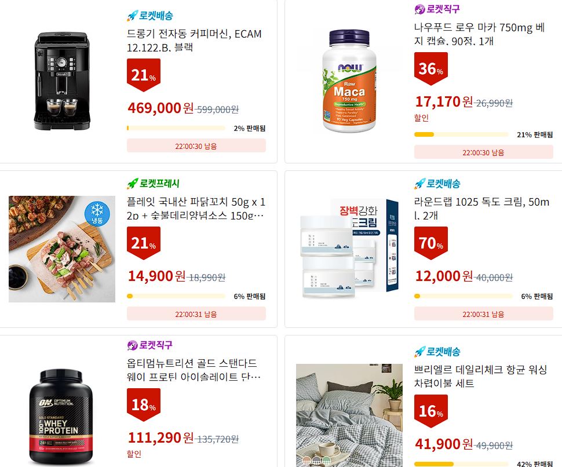The image size is (562, 467).
Task: Open the Optimum Nutrition whey protein image
Action: tap(61, 417)
